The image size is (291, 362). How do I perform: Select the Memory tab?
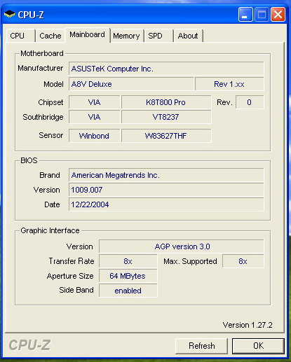tap(126, 36)
